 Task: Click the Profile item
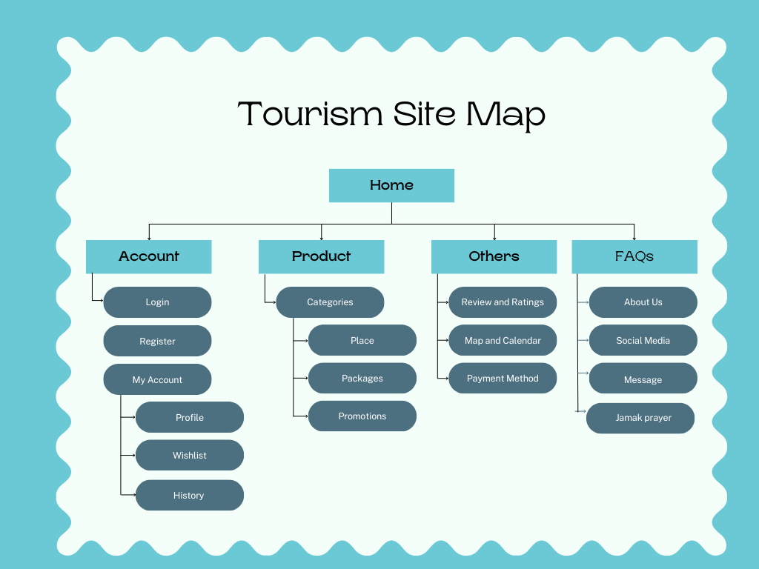click(189, 417)
